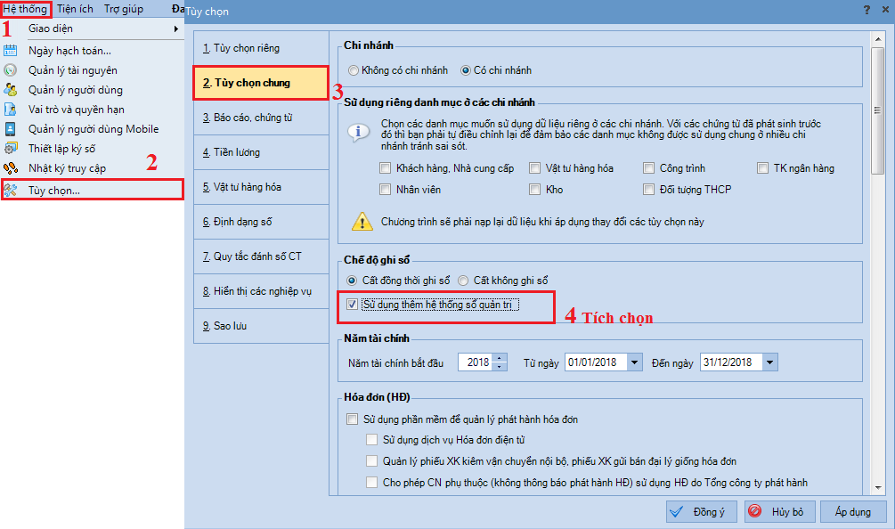895x529 pixels.
Task: Select Không có chi nhánh radio button
Action: coord(354,70)
